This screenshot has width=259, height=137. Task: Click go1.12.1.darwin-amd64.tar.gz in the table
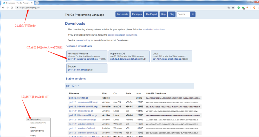(x=83, y=102)
